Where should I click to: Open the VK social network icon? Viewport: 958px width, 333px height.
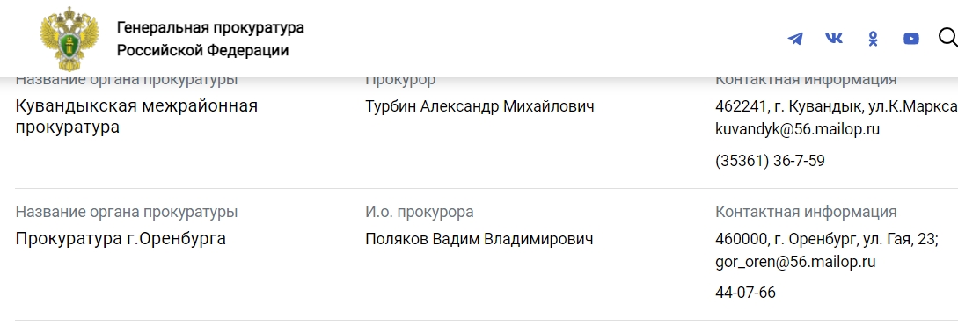833,39
